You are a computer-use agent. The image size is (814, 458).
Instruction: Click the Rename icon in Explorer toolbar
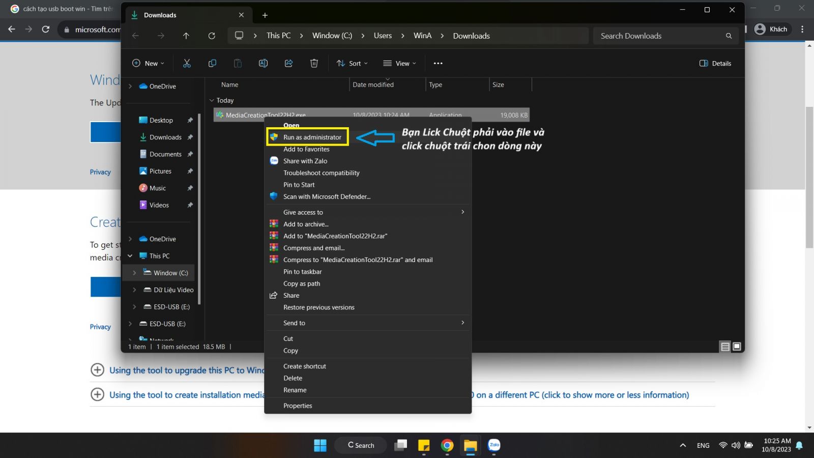263,63
